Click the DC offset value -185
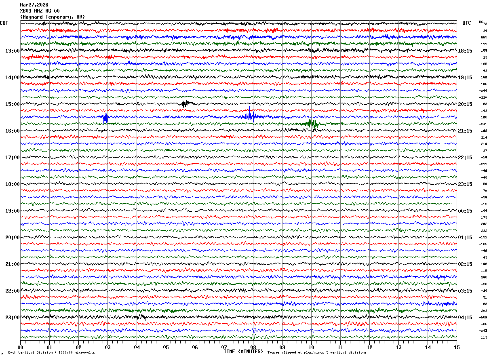The height and width of the screenshot is (358, 489). click(483, 244)
